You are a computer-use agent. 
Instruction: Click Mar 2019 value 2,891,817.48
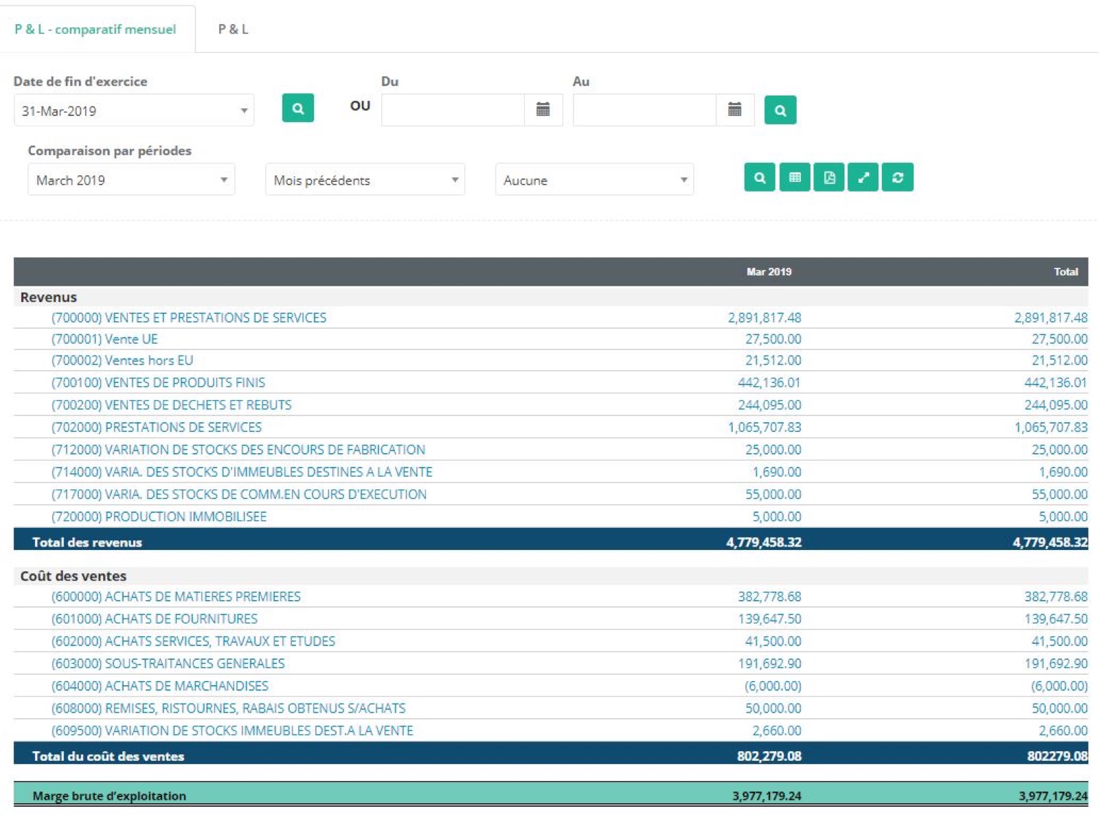click(x=764, y=318)
